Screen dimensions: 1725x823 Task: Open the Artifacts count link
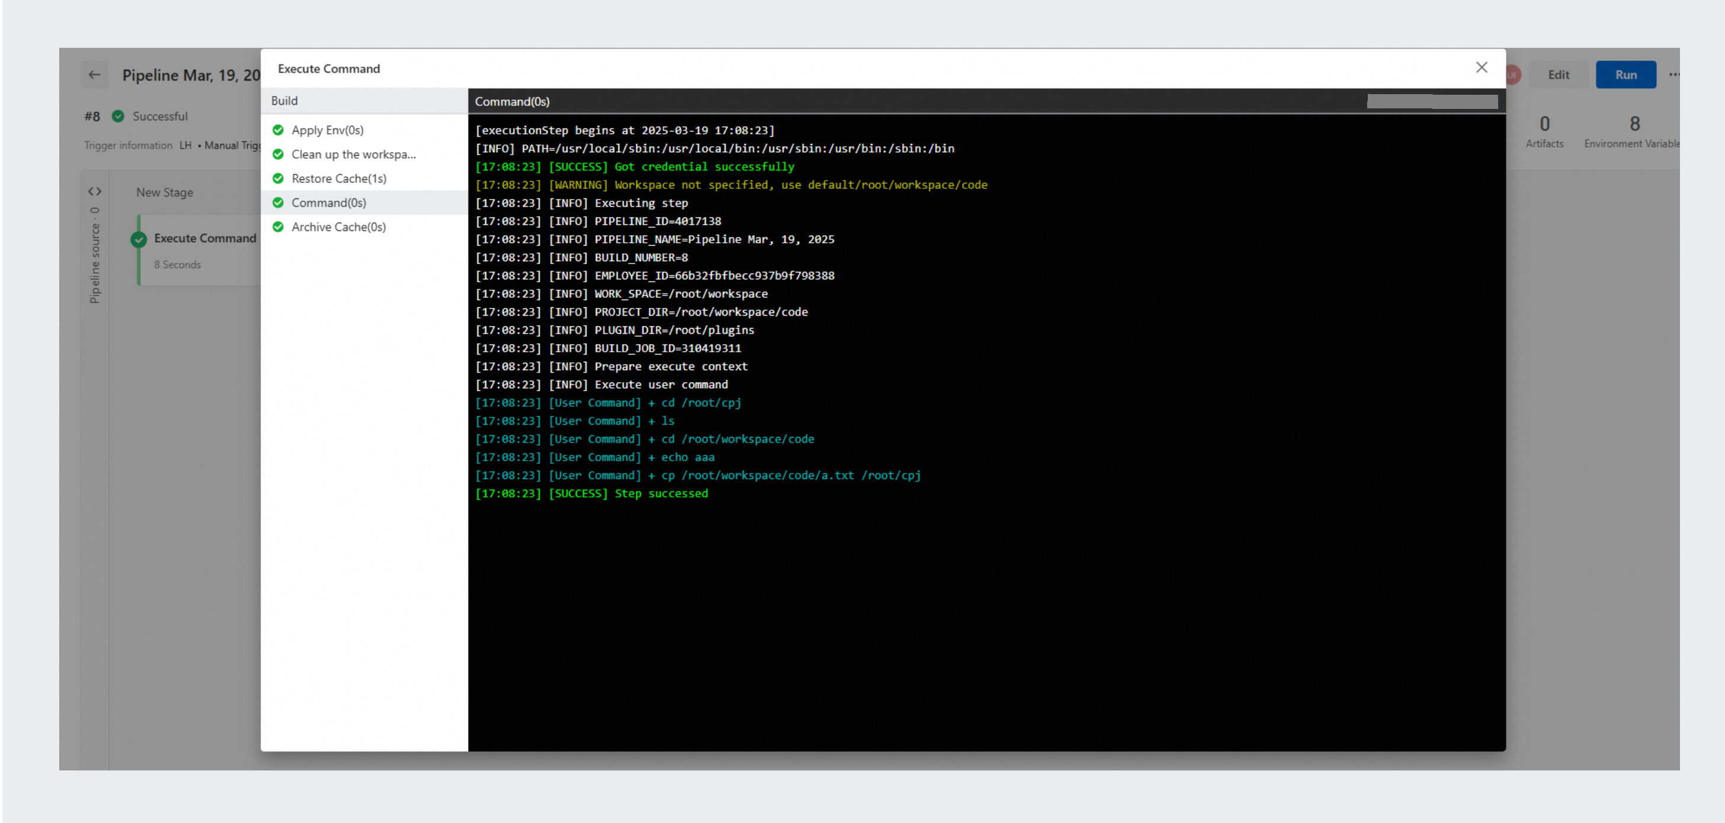coord(1544,131)
